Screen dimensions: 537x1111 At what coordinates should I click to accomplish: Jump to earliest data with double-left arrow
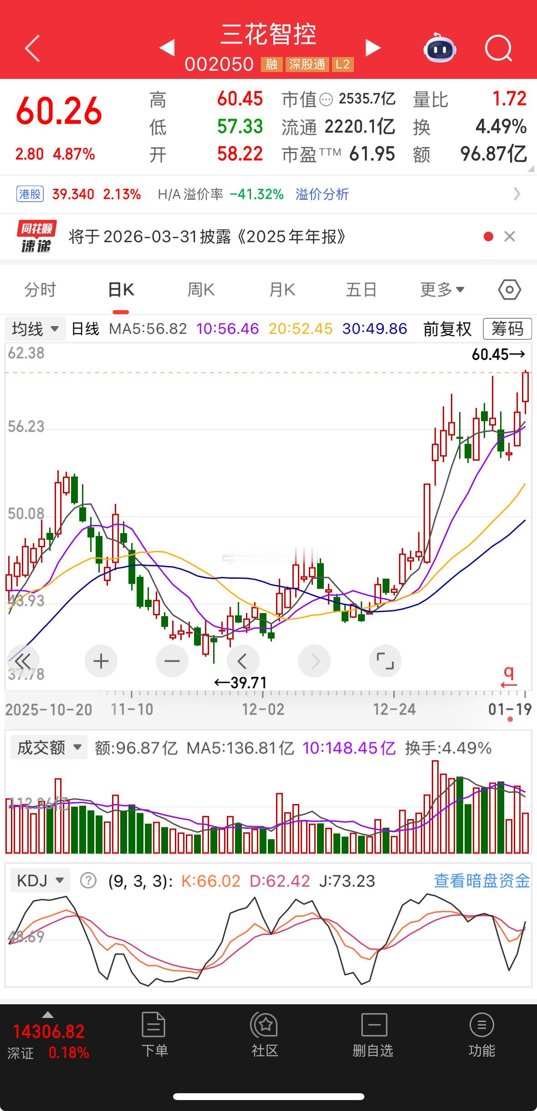[23, 661]
